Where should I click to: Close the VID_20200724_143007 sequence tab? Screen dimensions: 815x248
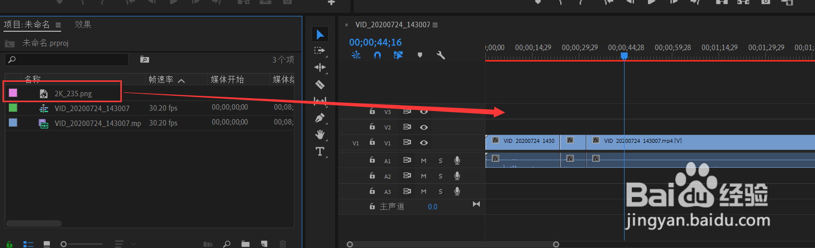tap(347, 25)
